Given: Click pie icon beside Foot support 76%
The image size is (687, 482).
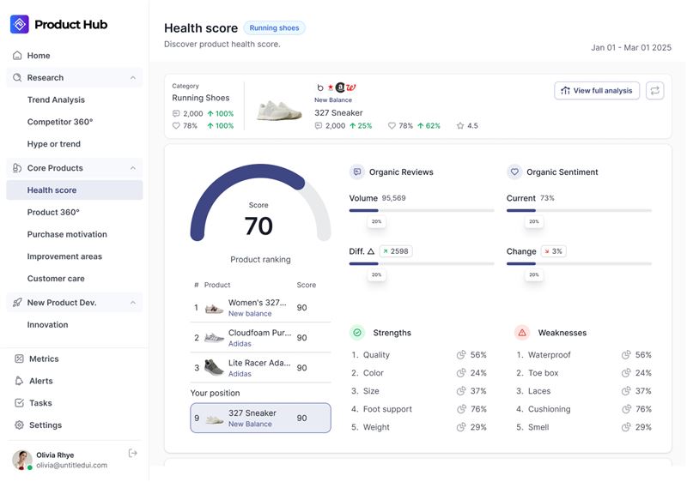Looking at the screenshot, I should click(x=461, y=409).
